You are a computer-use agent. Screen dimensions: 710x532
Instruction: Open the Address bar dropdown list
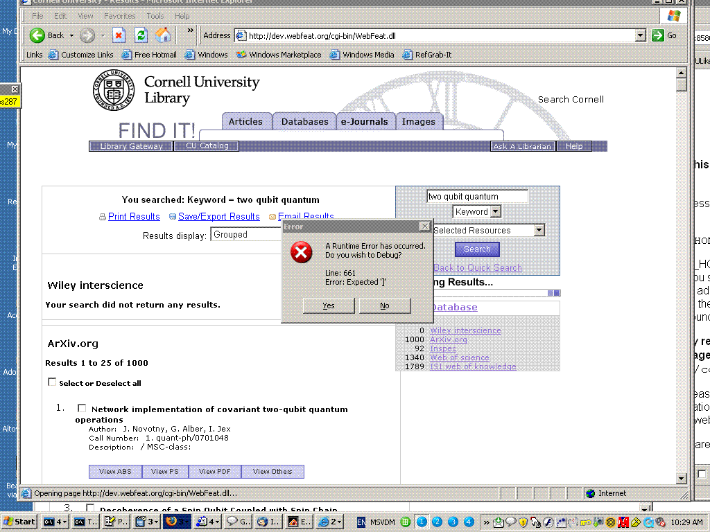(640, 35)
